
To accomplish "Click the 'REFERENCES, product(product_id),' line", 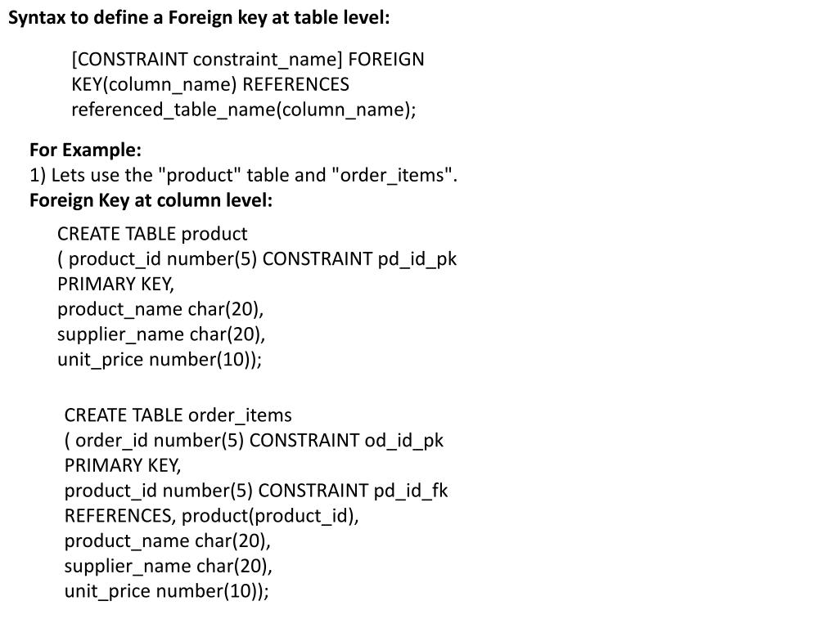I will click(x=212, y=516).
